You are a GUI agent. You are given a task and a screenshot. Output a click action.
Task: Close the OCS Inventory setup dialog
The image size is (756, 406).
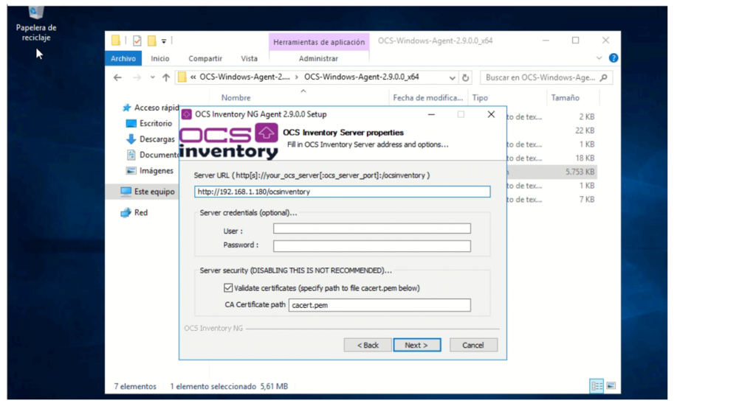point(491,114)
